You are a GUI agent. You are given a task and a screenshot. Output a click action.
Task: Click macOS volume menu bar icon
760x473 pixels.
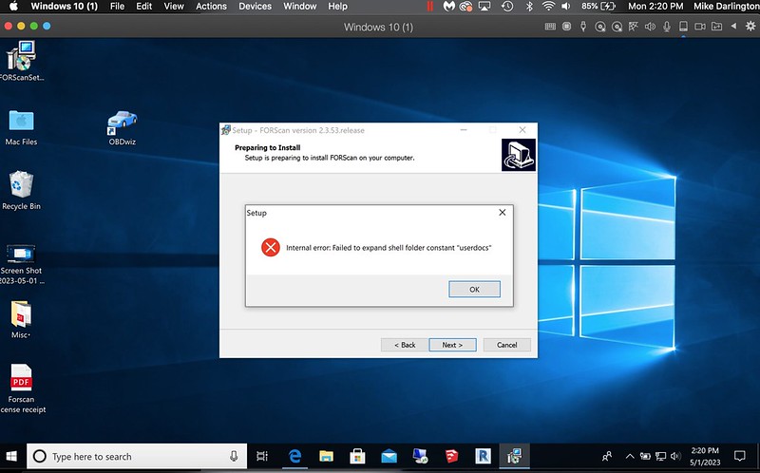pos(565,7)
